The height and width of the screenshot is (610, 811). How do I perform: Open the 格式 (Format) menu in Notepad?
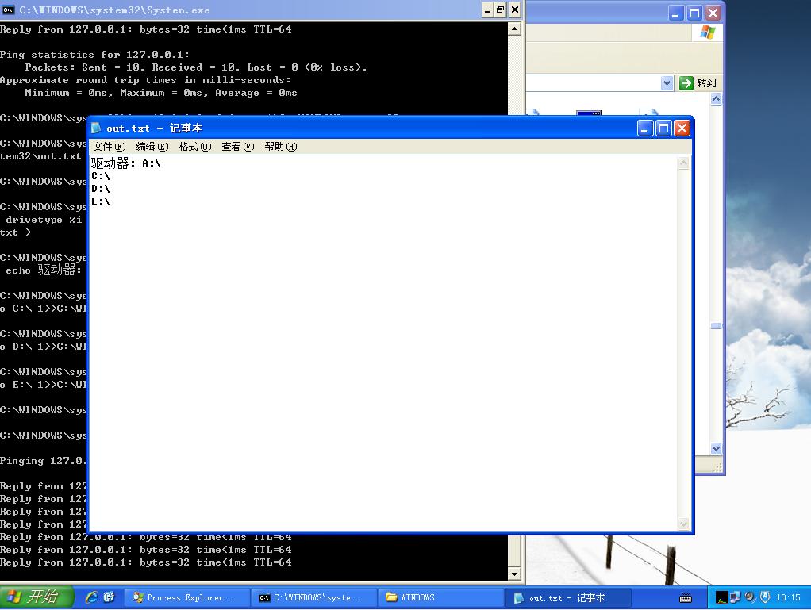pos(194,147)
